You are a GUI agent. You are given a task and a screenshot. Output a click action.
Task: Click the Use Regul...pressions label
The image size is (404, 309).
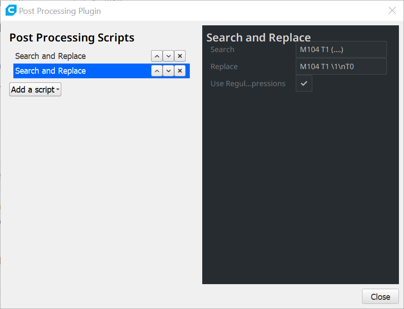[x=248, y=84]
